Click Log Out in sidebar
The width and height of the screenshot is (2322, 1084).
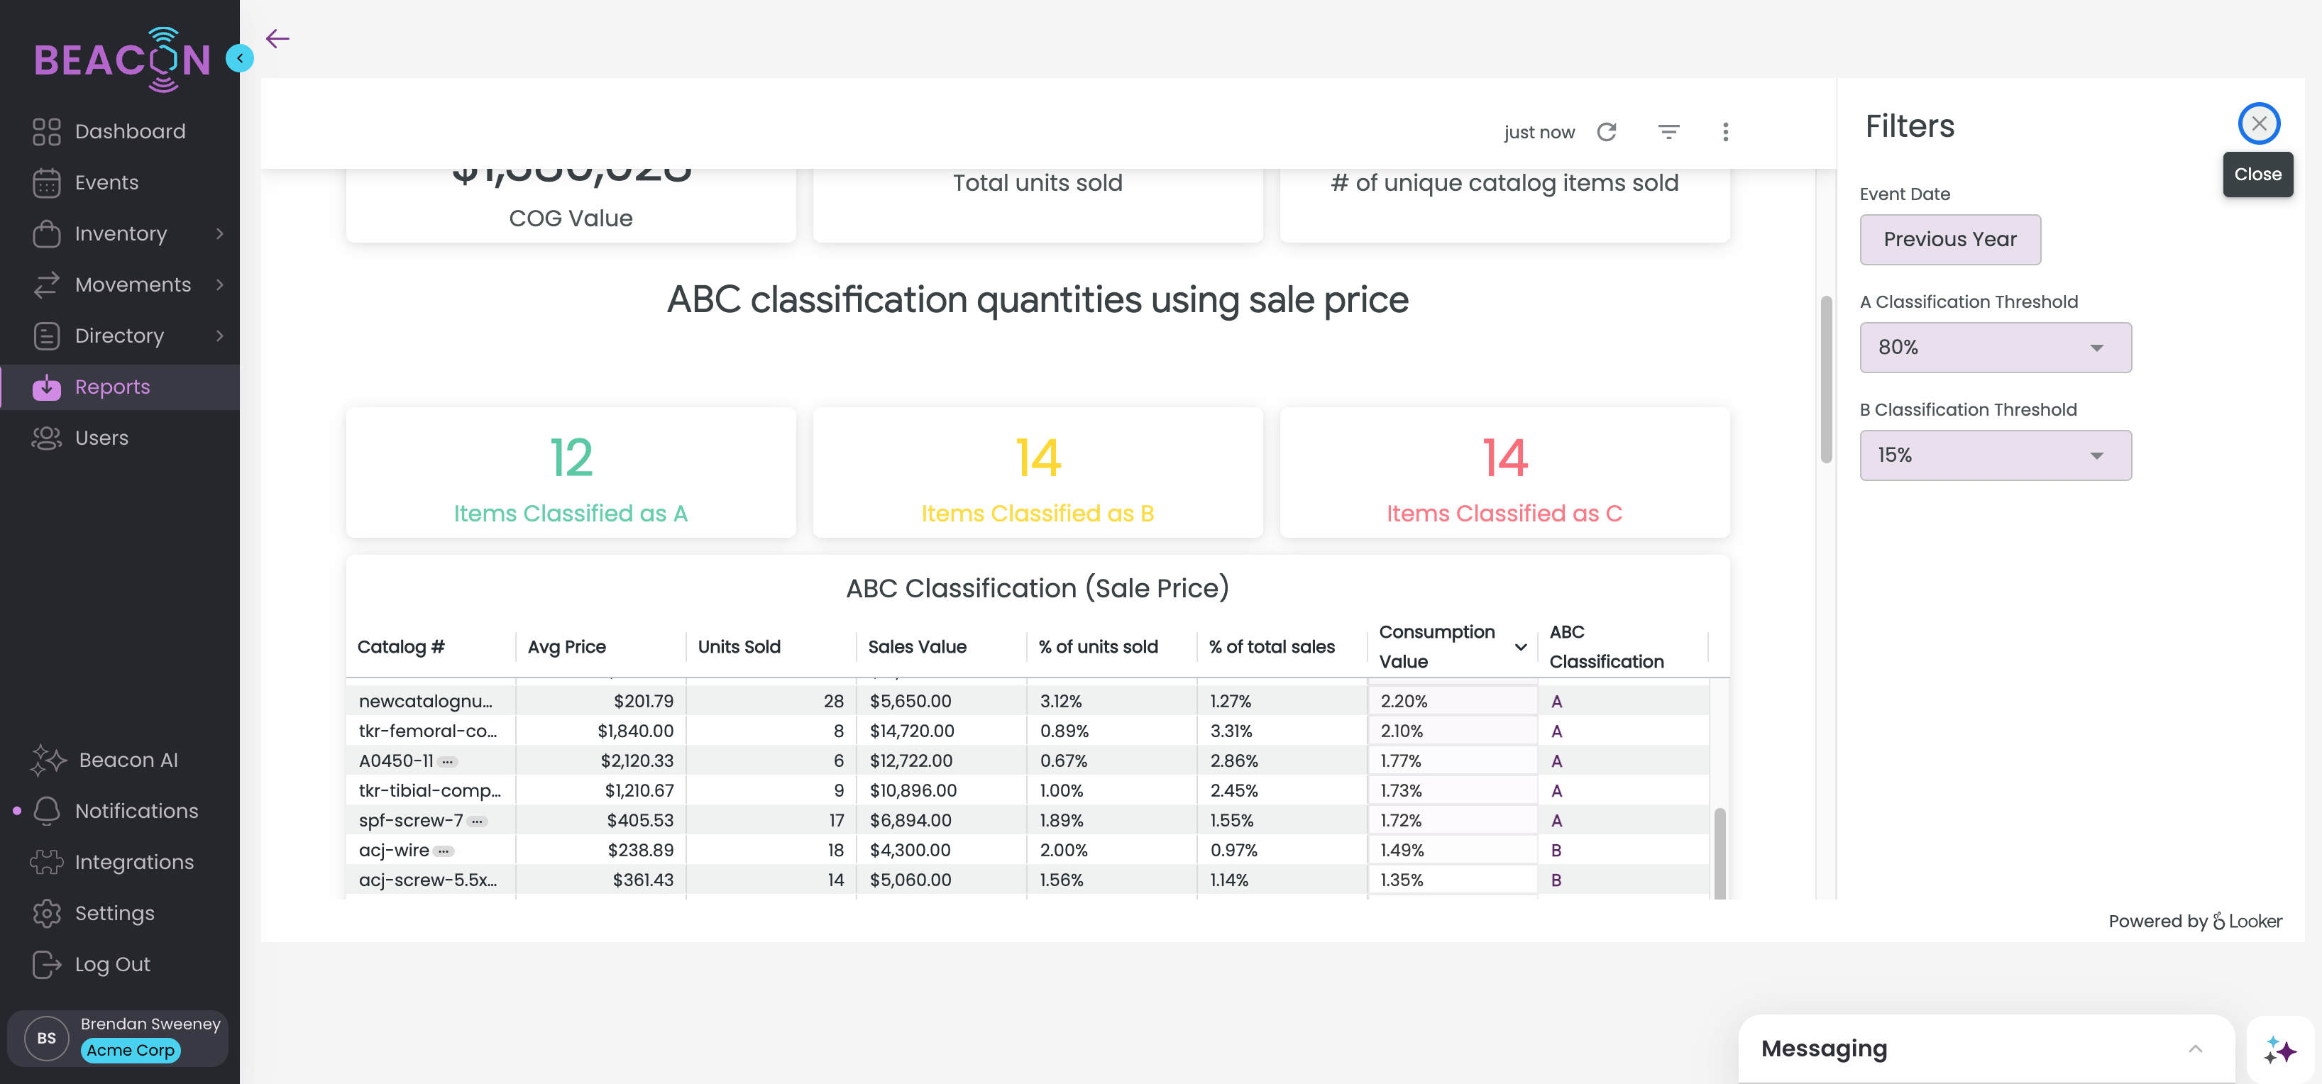(x=112, y=964)
